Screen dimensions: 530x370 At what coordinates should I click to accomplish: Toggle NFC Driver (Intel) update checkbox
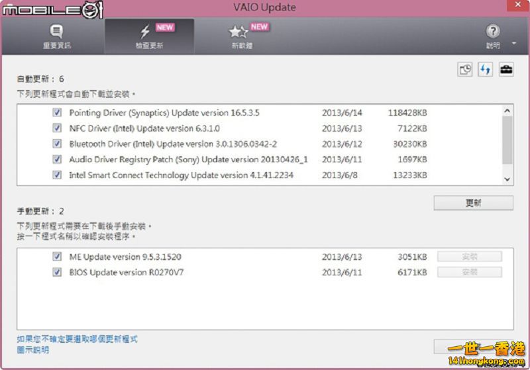pyautogui.click(x=57, y=128)
